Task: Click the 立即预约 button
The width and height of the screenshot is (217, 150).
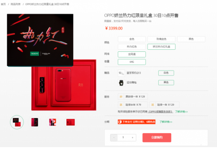Action: 157,138
